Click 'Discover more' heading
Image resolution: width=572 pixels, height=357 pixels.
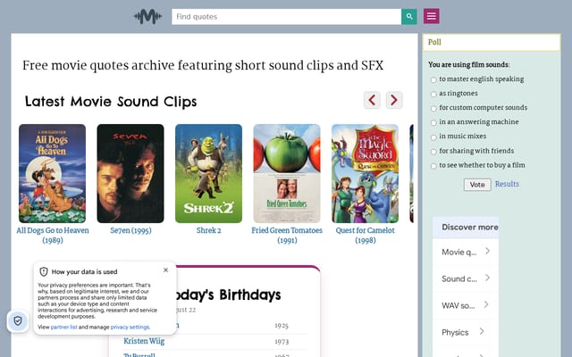(x=470, y=228)
